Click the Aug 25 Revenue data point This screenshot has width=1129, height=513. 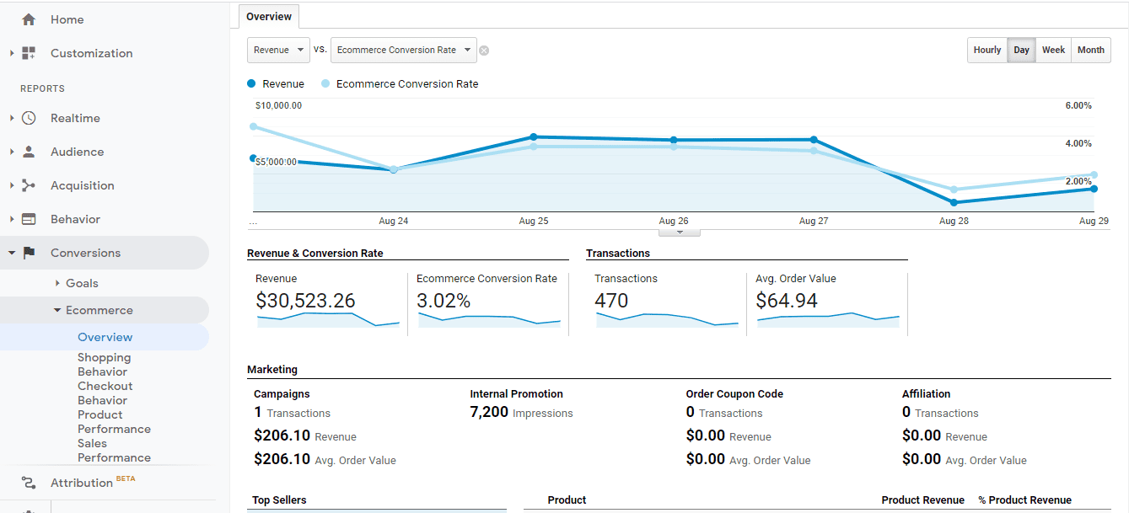[534, 136]
